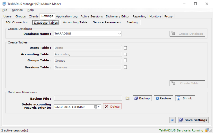Open the Help menu
Screen dimensions: 213x133
pos(31,10)
